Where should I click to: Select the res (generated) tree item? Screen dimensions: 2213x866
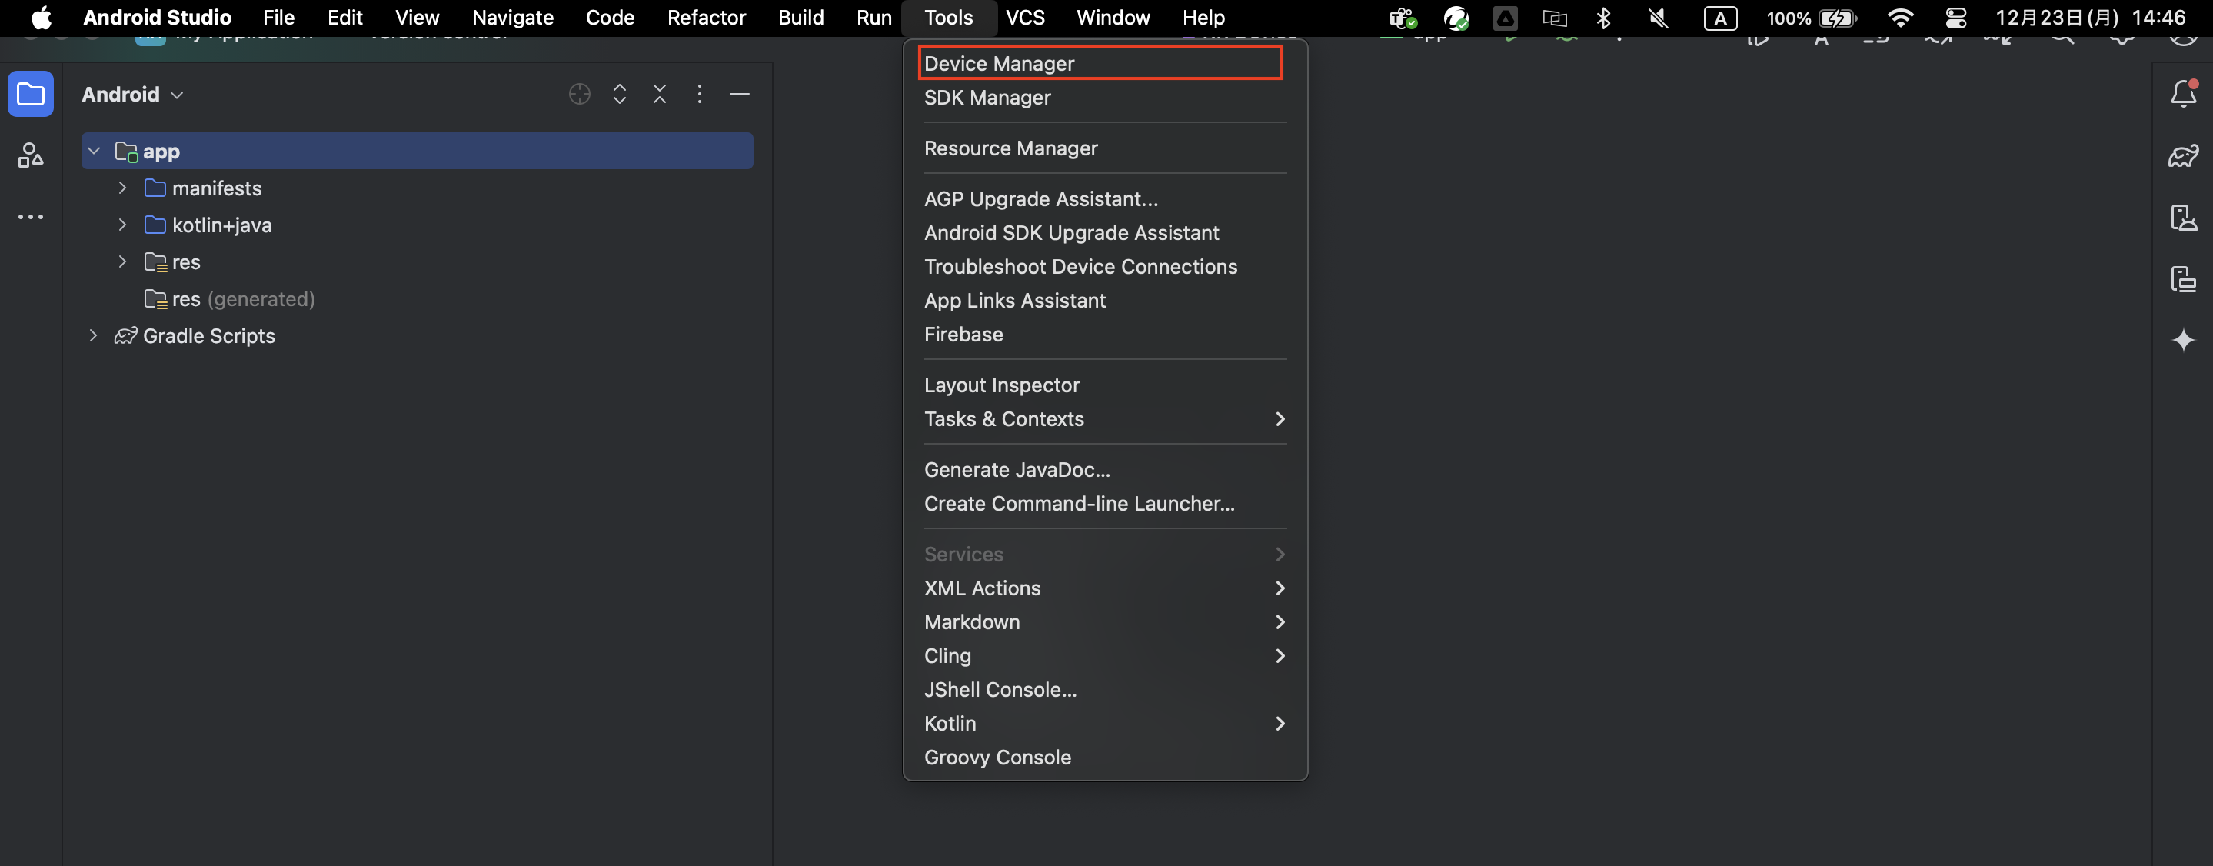click(x=418, y=299)
